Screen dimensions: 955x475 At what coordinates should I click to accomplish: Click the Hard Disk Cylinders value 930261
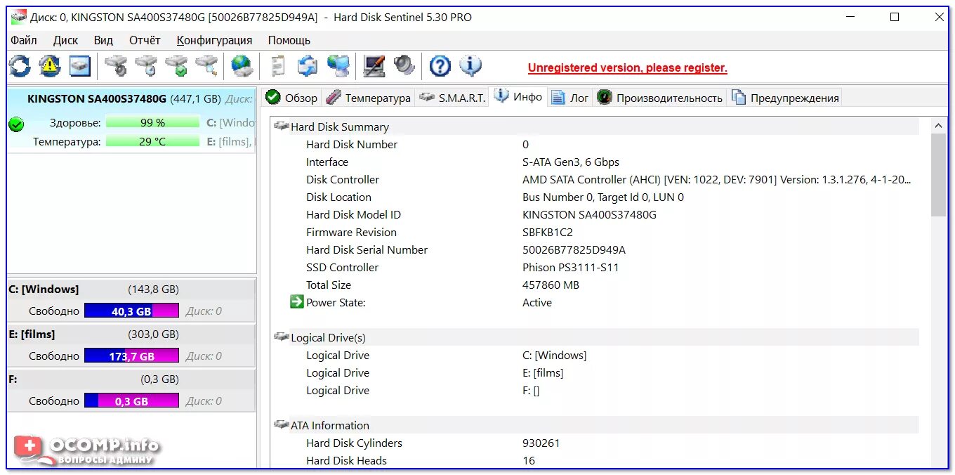(541, 443)
